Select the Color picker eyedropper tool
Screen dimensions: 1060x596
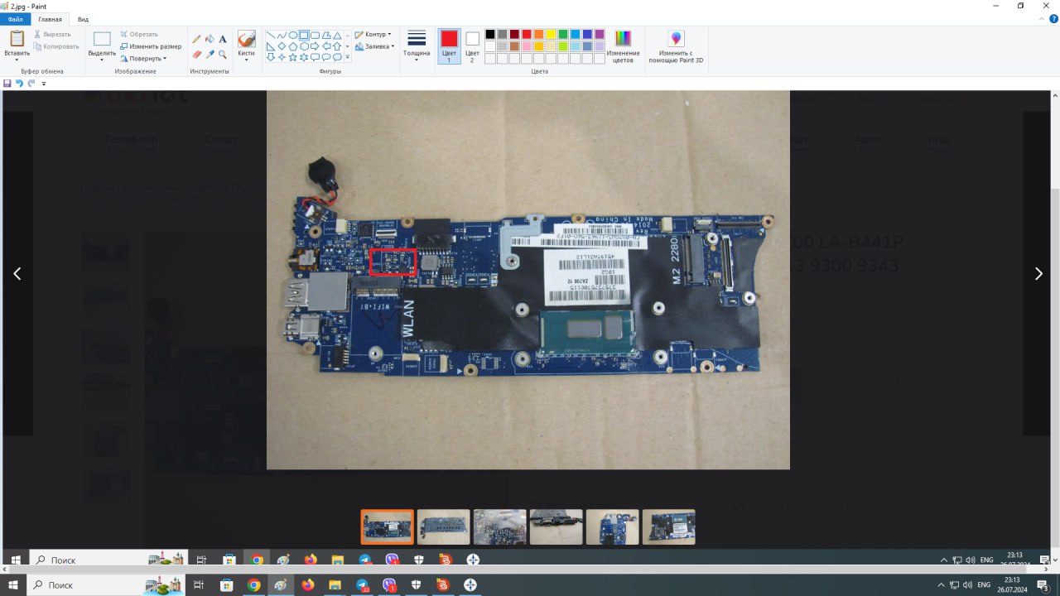click(x=210, y=54)
